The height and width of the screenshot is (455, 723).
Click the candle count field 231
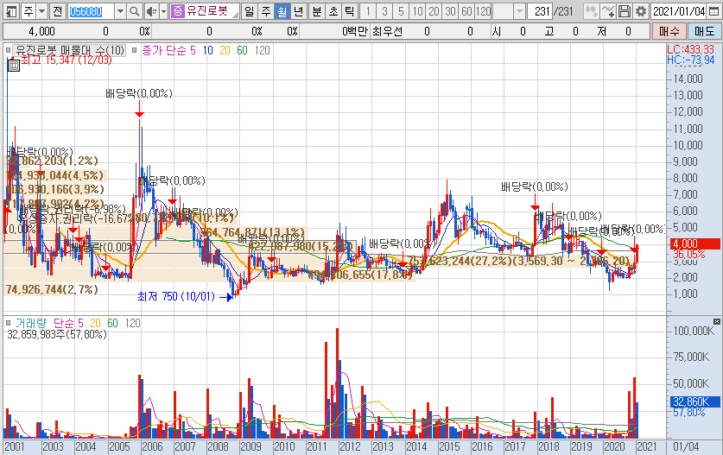coord(542,11)
